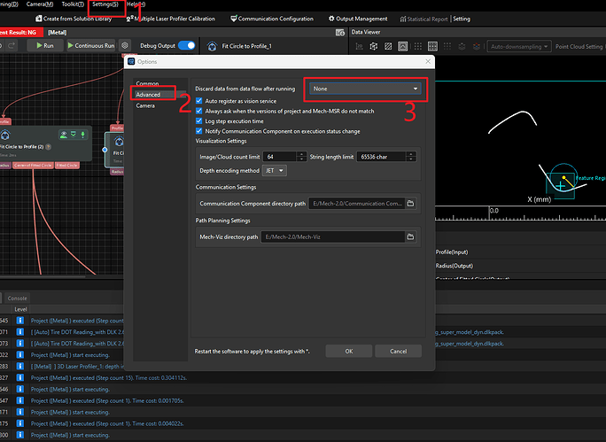Select Advanced category in Options

[148, 94]
